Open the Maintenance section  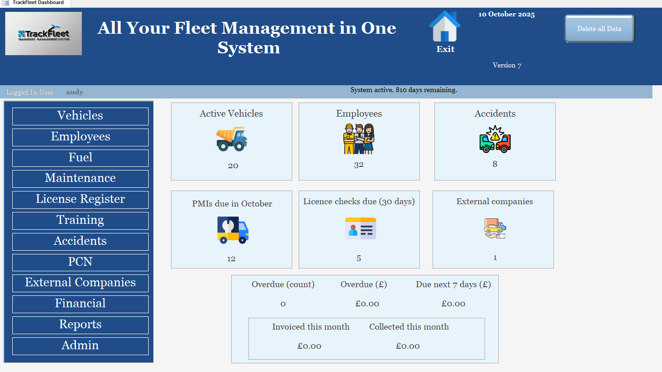coord(80,179)
